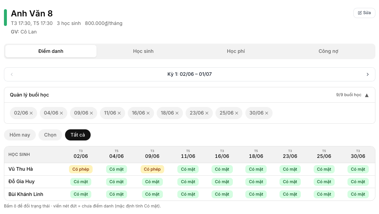Toggle Vũ Thu Hà's 23/06 attendance

[x=290, y=169]
